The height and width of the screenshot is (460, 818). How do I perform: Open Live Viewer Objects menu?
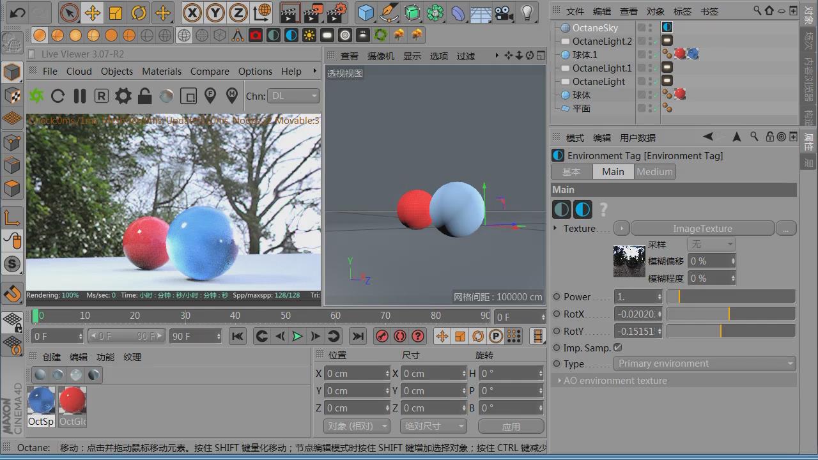117,71
